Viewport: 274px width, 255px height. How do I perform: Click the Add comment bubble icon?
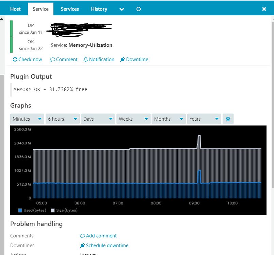coord(82,235)
